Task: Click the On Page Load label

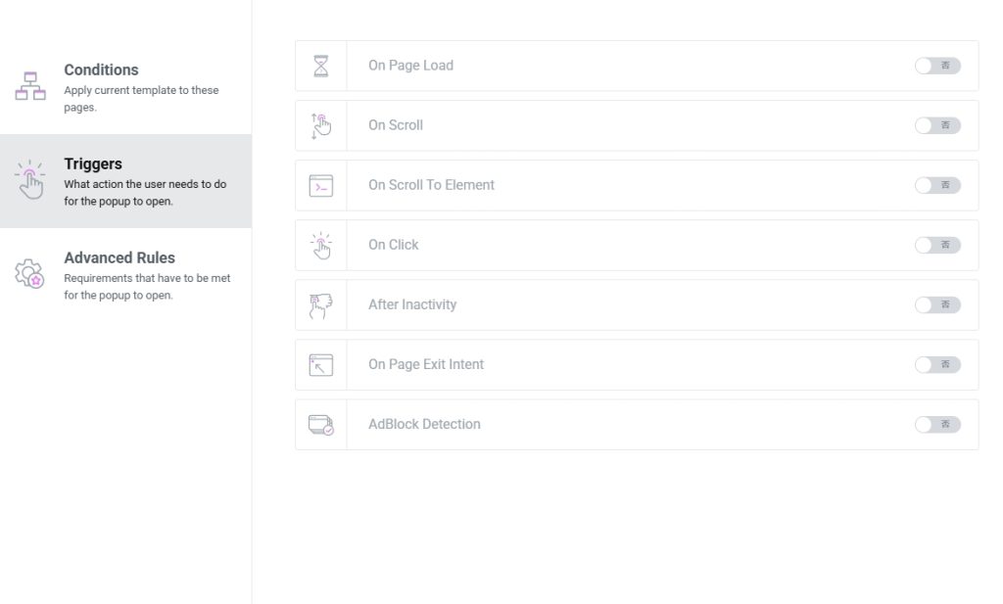Action: pos(410,66)
